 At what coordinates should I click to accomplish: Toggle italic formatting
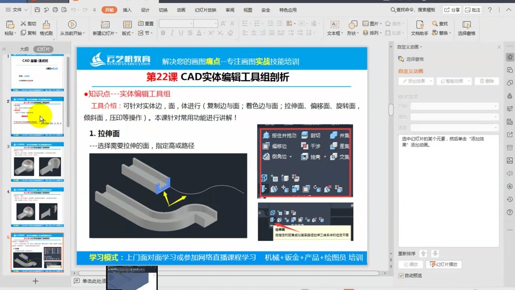[x=171, y=33]
